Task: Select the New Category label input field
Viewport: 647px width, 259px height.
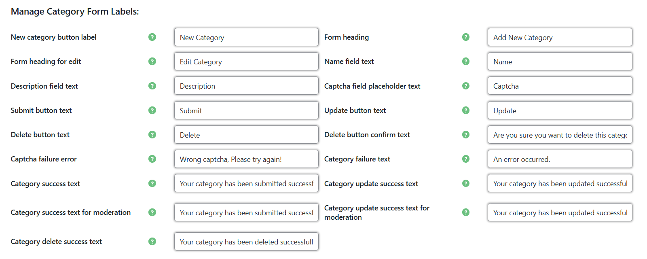Action: pyautogui.click(x=246, y=37)
